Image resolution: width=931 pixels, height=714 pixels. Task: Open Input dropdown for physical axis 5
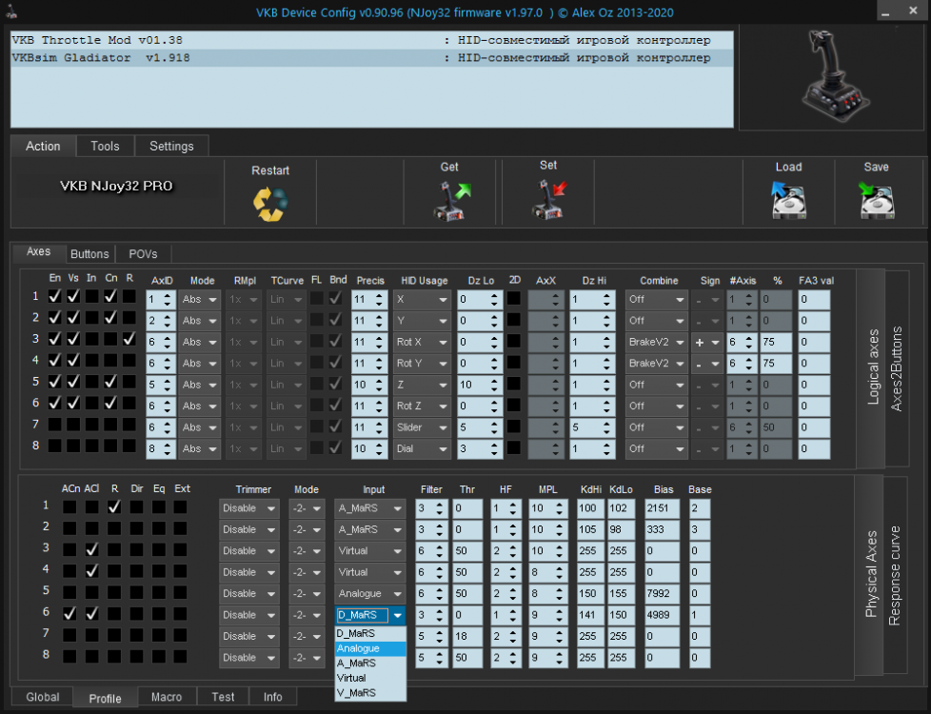tap(370, 594)
